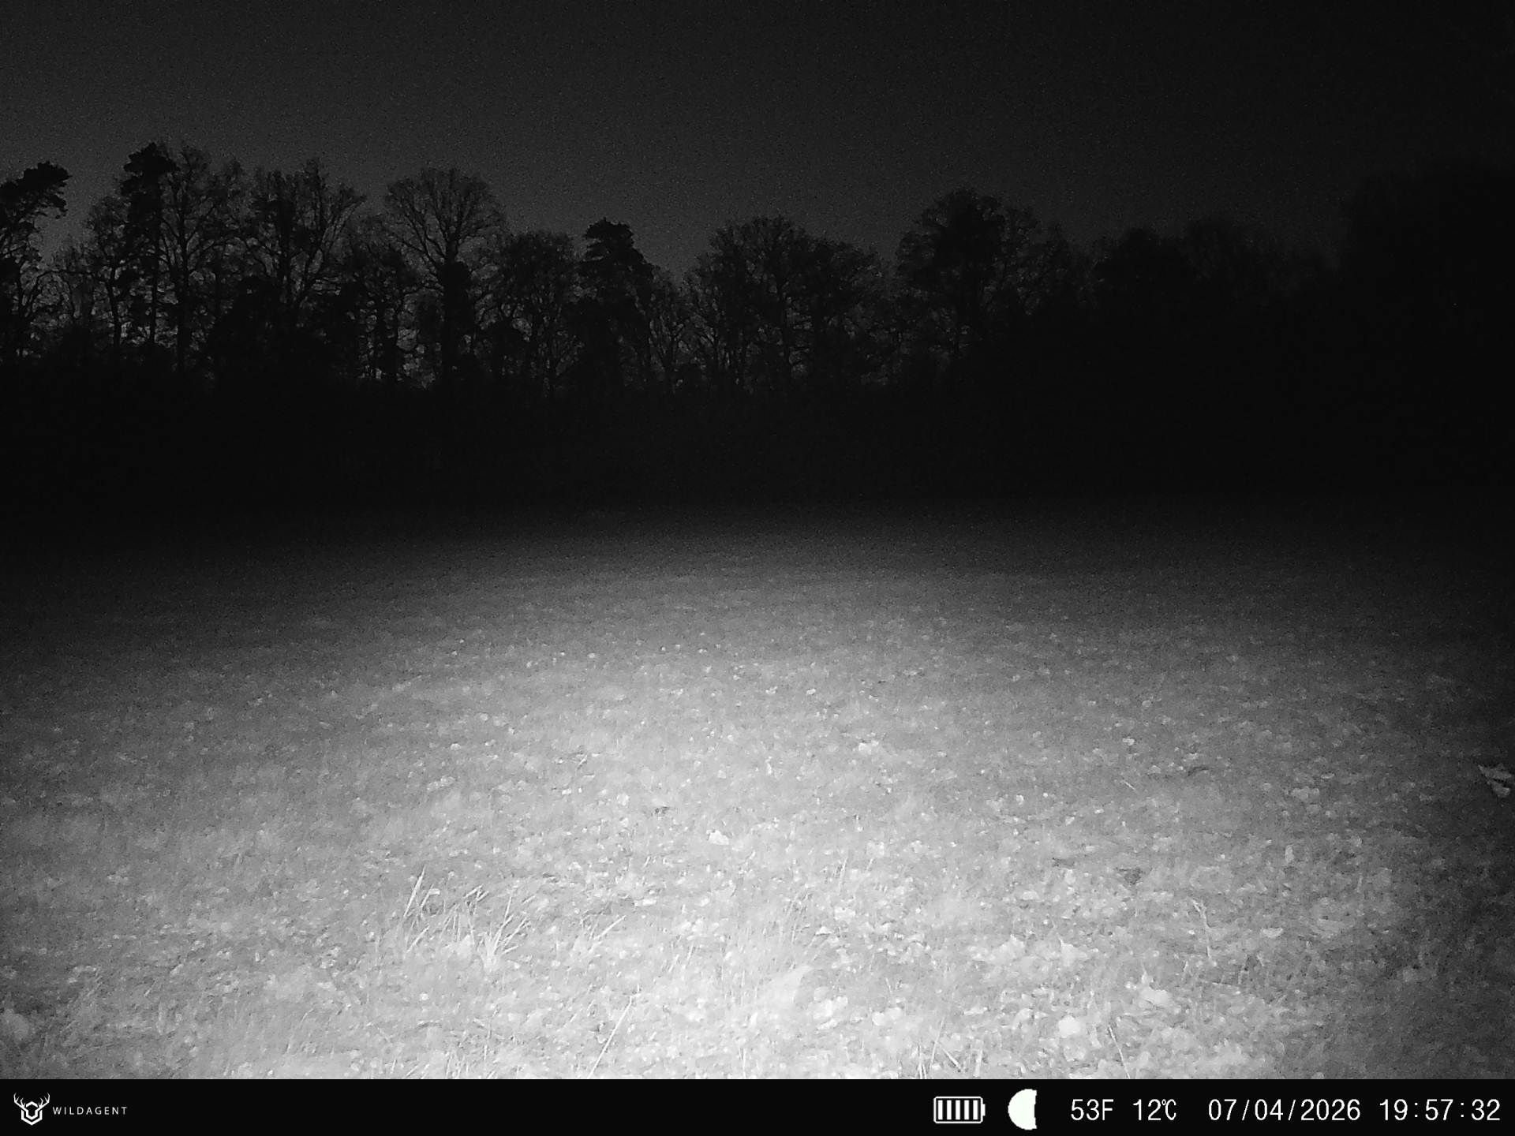Click the 12°C Celsius temperature reading

(1155, 1111)
